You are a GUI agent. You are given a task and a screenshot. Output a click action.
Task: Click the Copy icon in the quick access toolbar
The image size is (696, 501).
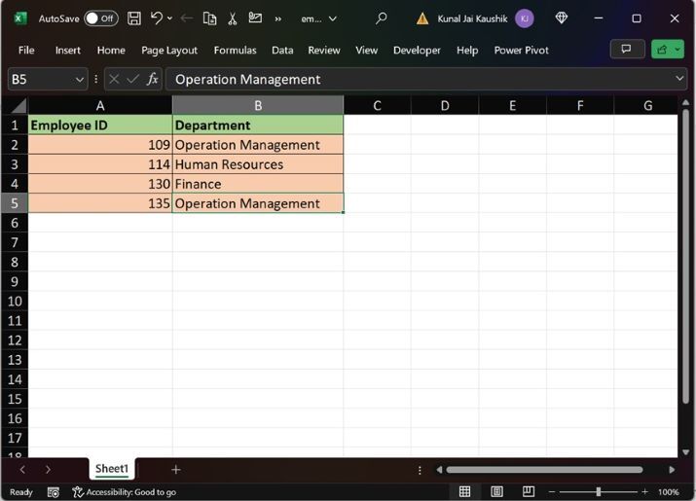tap(209, 18)
